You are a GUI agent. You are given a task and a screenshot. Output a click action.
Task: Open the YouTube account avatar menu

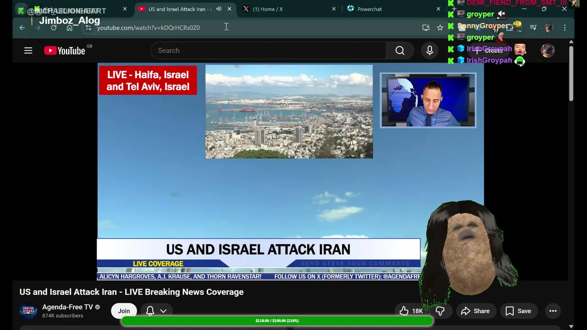pos(548,50)
